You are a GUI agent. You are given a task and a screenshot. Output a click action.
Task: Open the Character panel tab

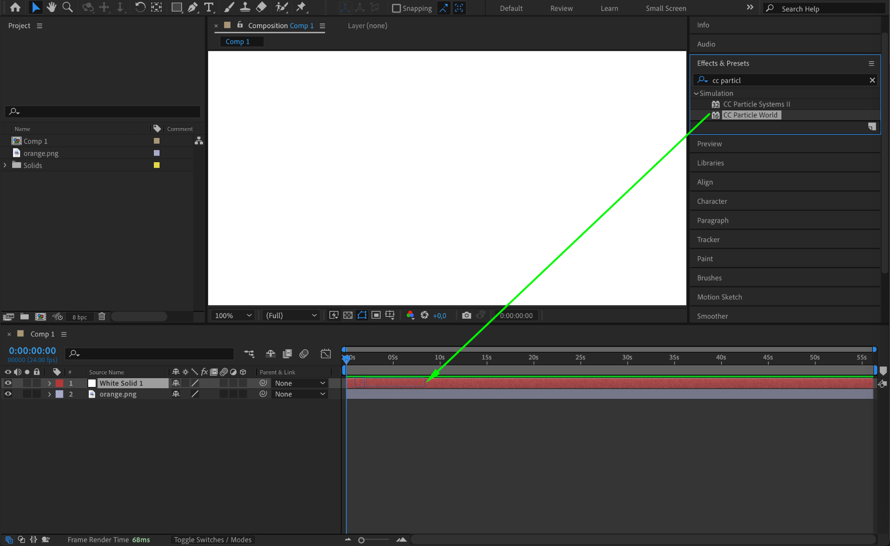712,201
